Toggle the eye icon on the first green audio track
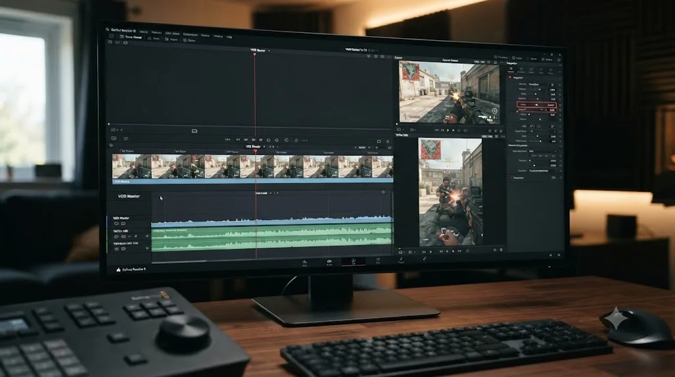The height and width of the screenshot is (377, 675). 147,236
